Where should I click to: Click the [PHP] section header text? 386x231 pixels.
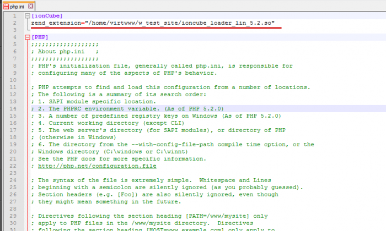tap(40, 37)
